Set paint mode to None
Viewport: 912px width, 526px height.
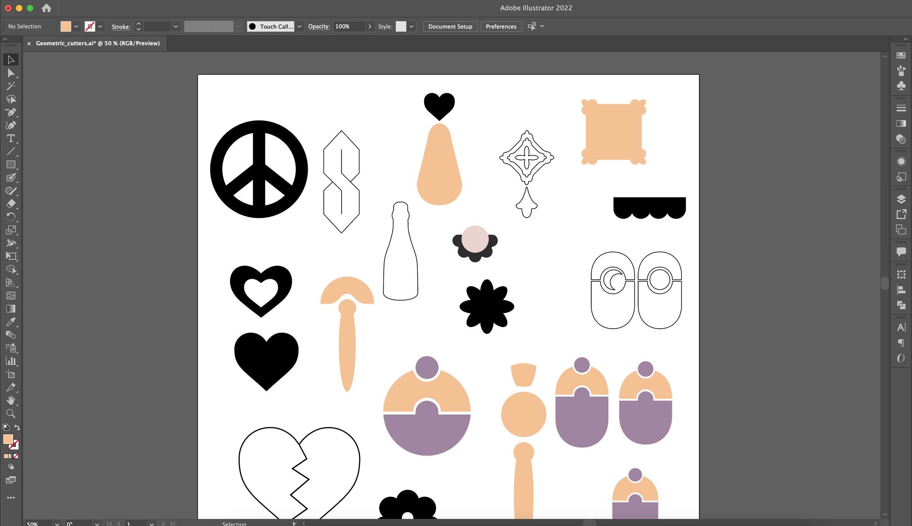16,456
